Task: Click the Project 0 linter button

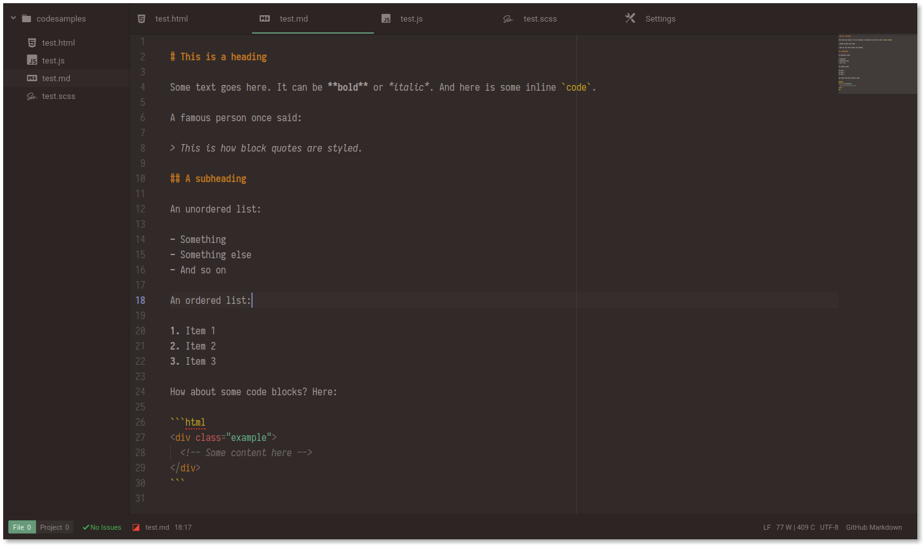Action: click(55, 527)
